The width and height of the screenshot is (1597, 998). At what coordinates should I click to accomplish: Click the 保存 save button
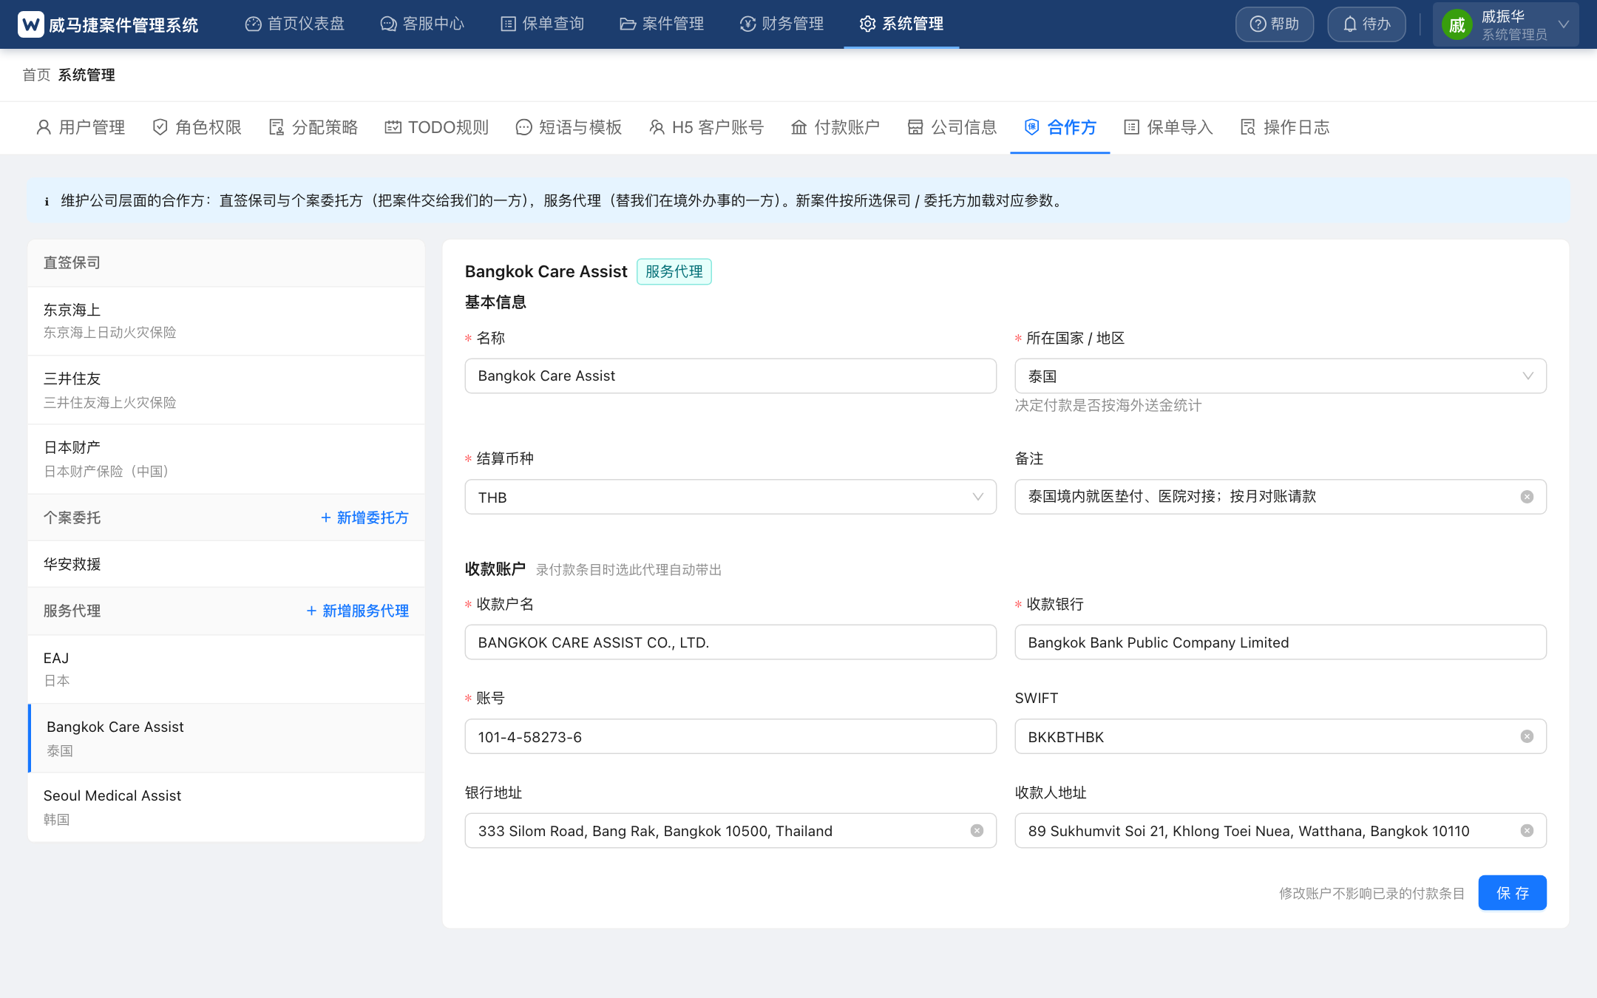pyautogui.click(x=1513, y=893)
